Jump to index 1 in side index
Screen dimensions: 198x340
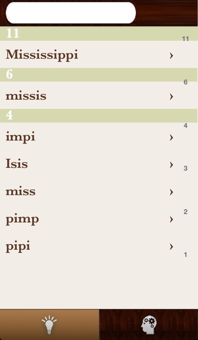(185, 255)
